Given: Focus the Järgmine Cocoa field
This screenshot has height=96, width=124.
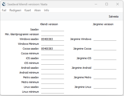Looking at the screenshot, I should pos(105,49).
